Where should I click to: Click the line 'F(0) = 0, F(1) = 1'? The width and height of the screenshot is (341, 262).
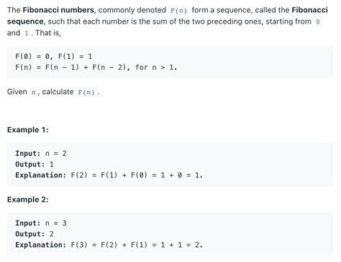click(x=54, y=57)
